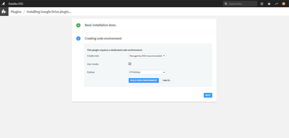Open the activity trend icon
The height and width of the screenshot is (138, 289).
(276, 4)
